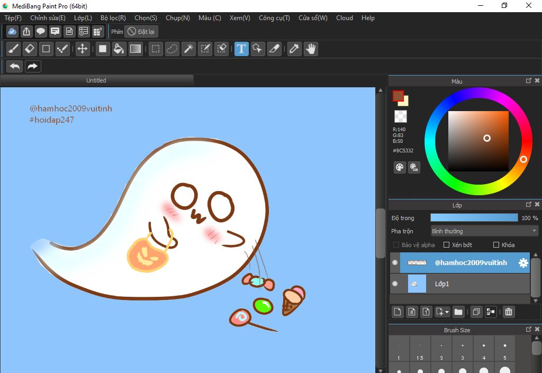Viewport: 542px width, 373px height.
Task: Select the Shape drawing tool
Action: pos(46,49)
